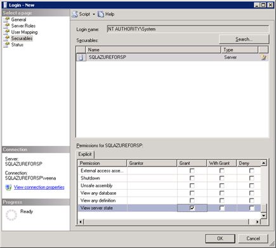
Task: Click permissions list scroll right arrow
Action: (258, 222)
